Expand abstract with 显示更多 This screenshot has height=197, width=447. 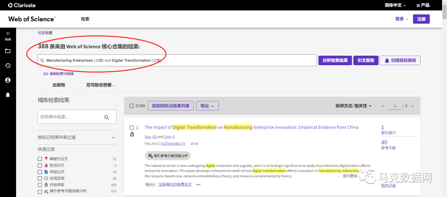pos(350,176)
